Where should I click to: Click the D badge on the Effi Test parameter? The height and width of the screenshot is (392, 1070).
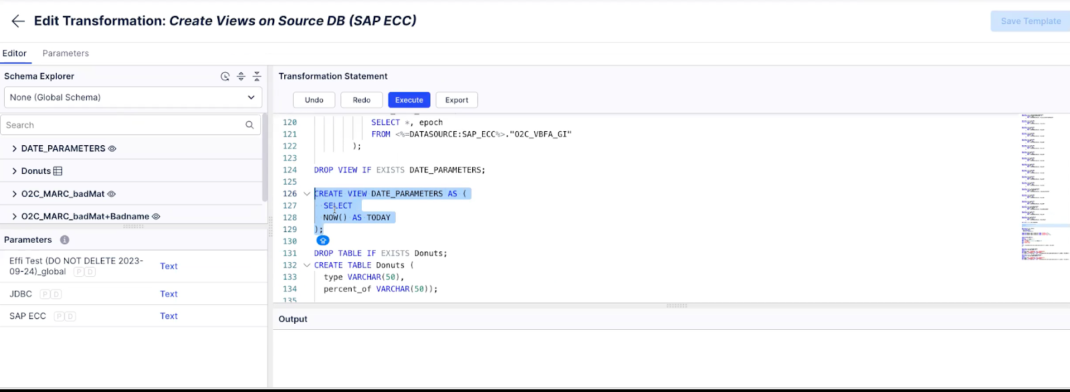(90, 272)
